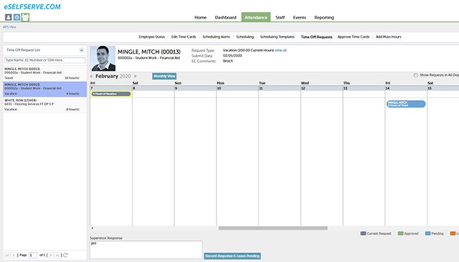The image size is (459, 262).
Task: Open the settings gear icon under logo
Action: point(17,17)
